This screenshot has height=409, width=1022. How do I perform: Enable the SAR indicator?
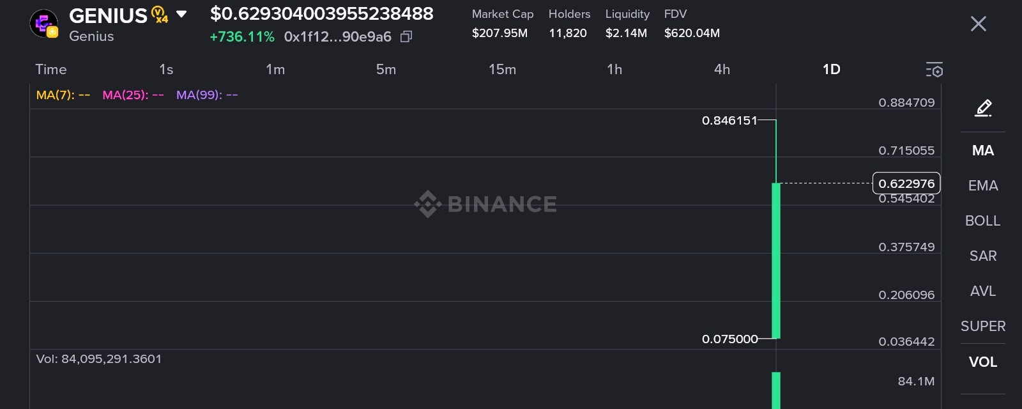pyautogui.click(x=982, y=256)
